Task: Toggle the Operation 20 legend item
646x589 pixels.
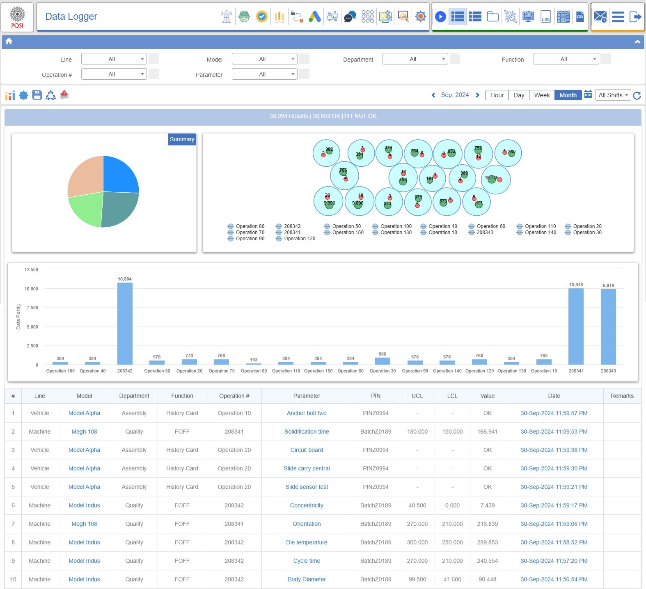Action: 583,226
